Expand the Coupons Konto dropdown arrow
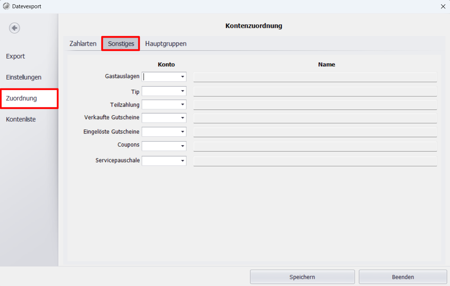The height and width of the screenshot is (286, 450). click(182, 146)
